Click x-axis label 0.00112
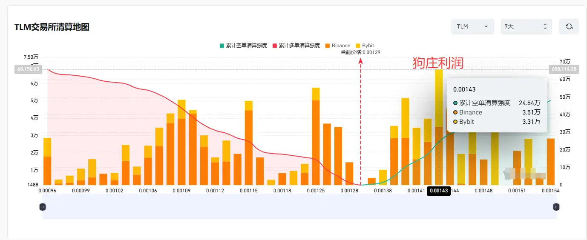587x240 pixels. click(x=215, y=191)
